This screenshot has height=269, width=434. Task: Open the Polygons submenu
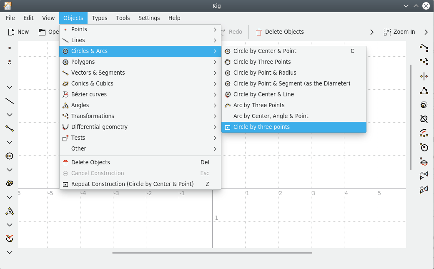[x=140, y=62]
